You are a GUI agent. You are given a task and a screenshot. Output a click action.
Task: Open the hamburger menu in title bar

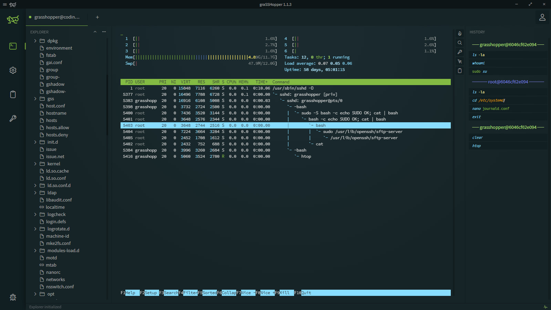(x=5, y=4)
